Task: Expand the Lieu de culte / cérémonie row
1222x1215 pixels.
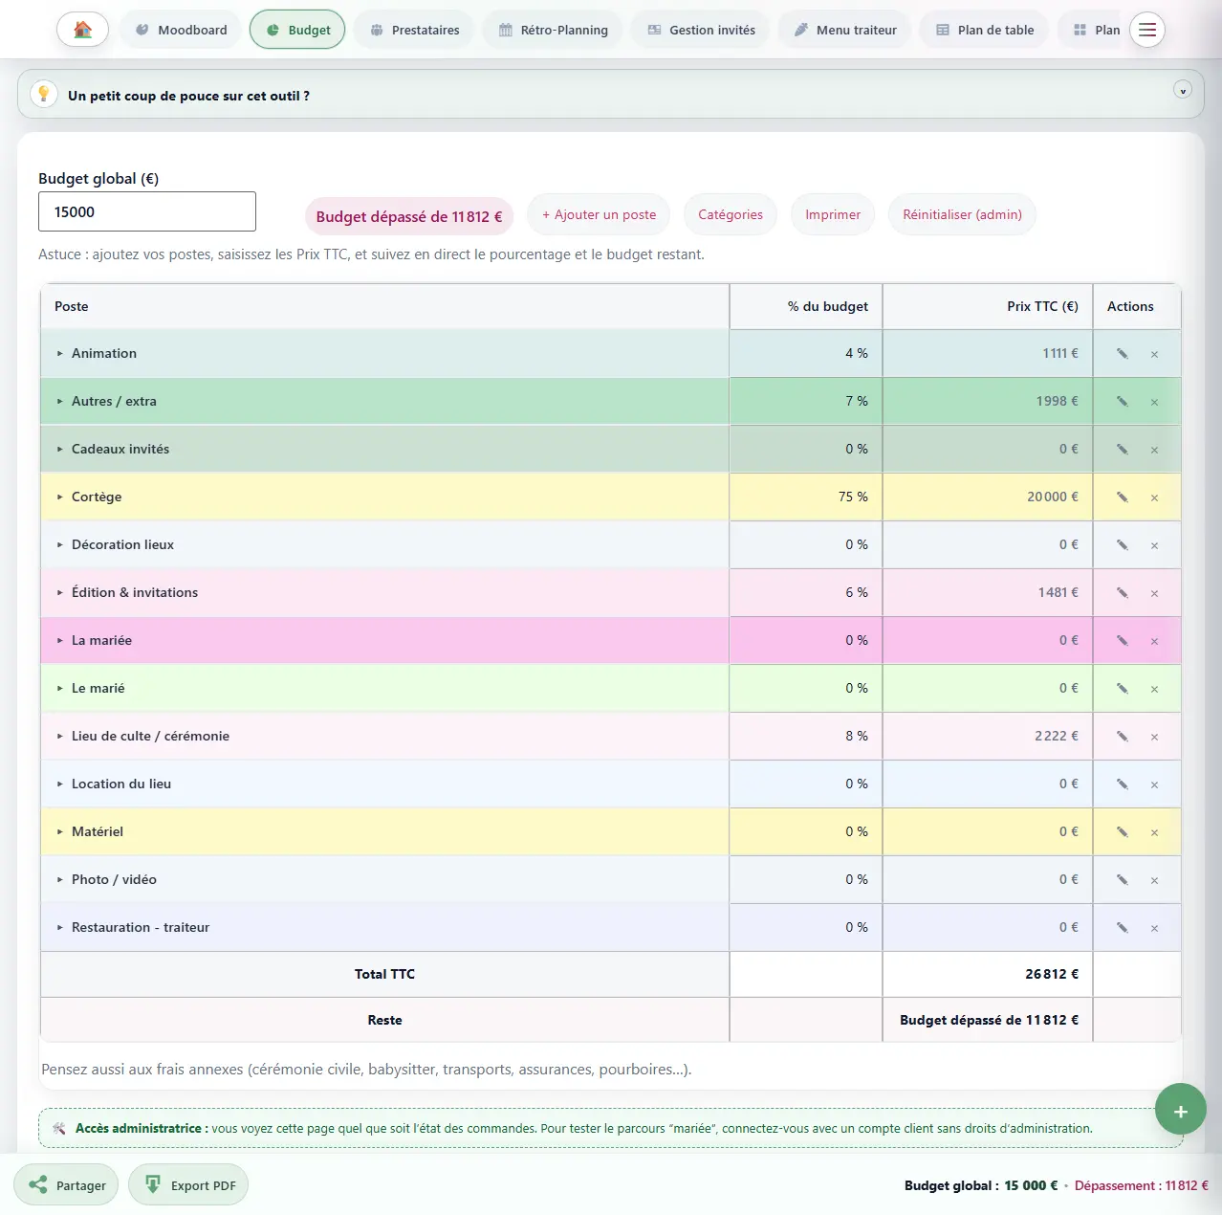Action: coord(59,737)
